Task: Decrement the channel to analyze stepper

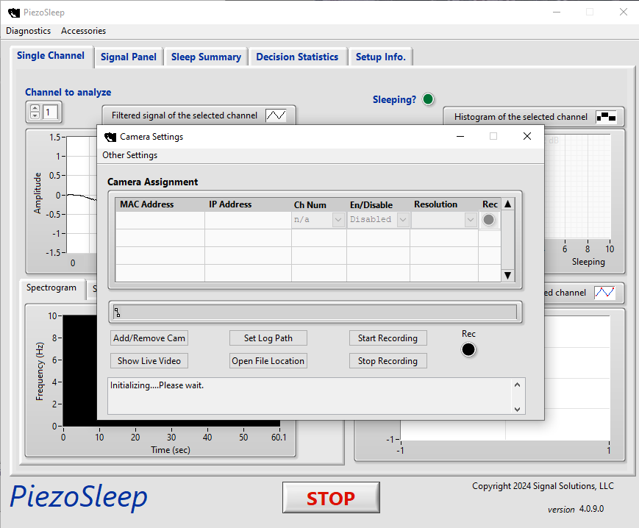Action: click(35, 115)
